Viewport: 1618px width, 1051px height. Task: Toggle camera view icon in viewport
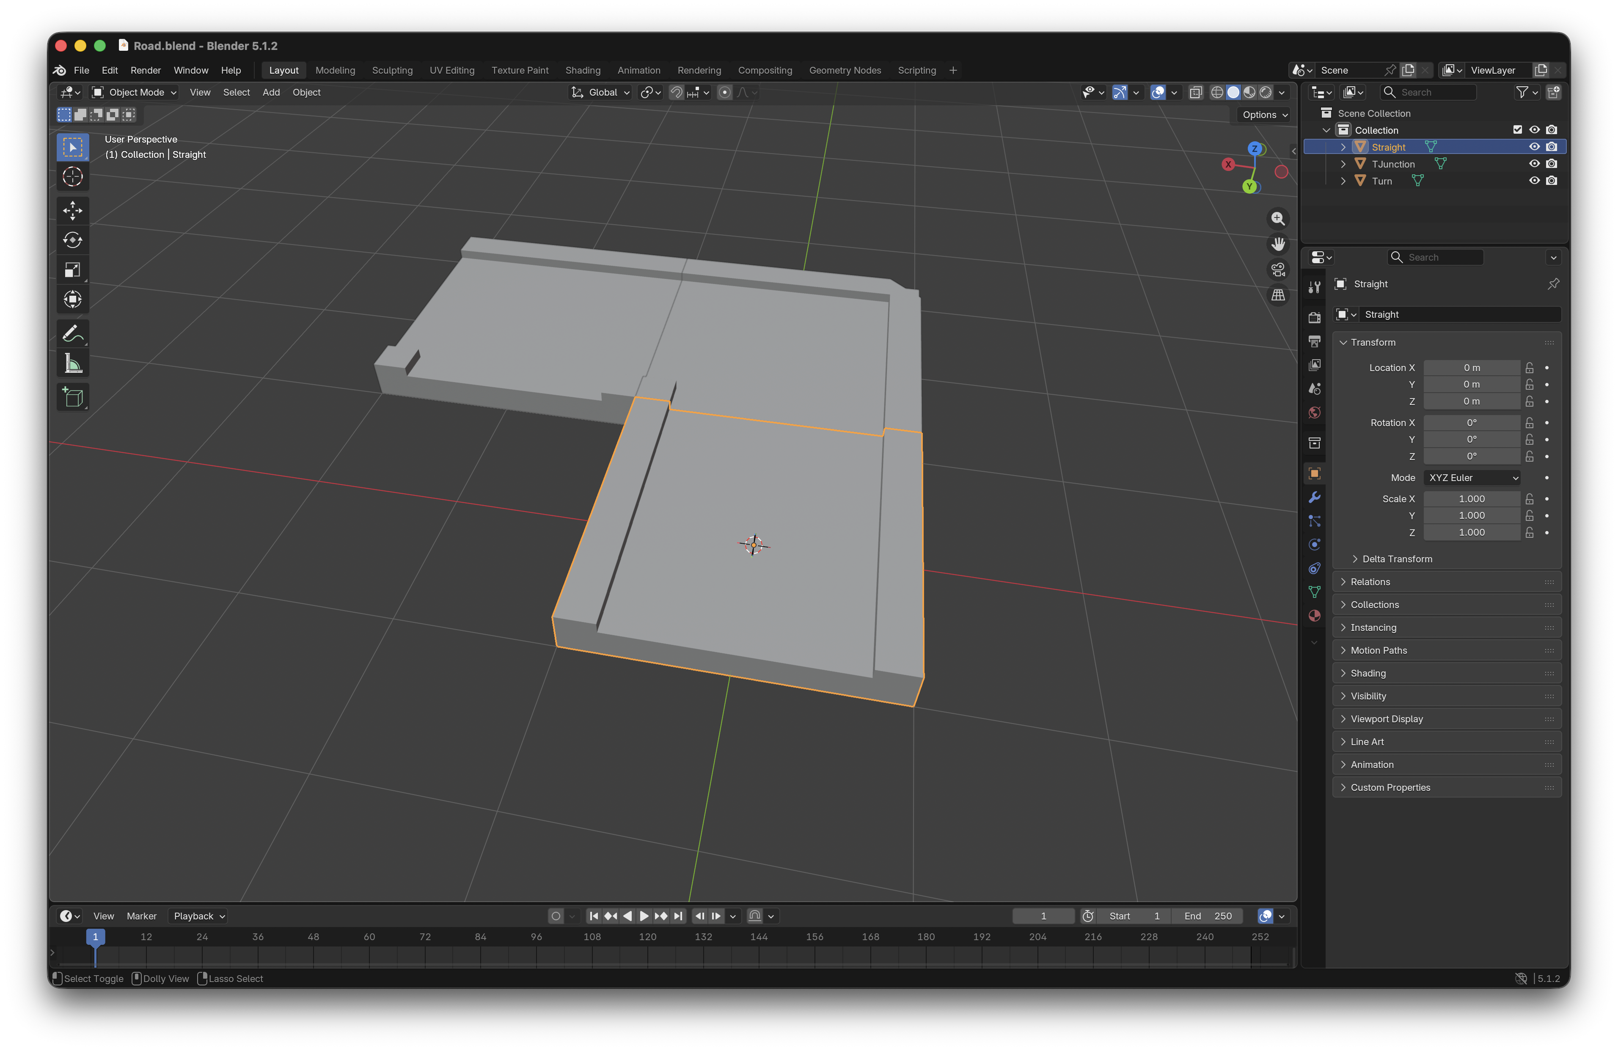pyautogui.click(x=1278, y=270)
